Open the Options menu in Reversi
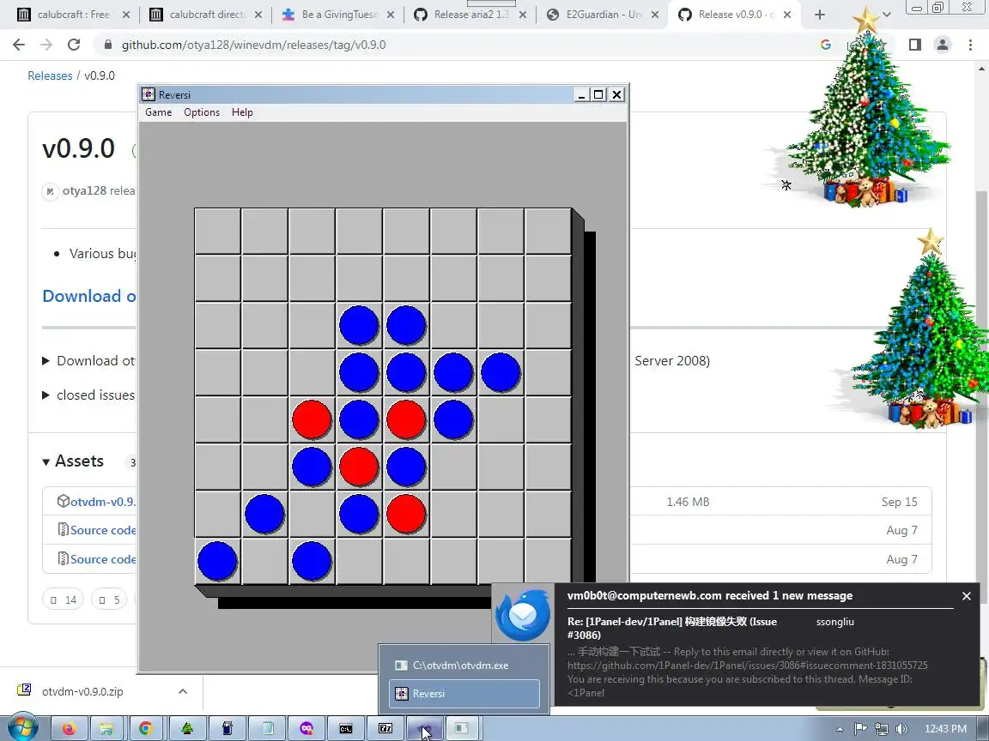 (x=202, y=112)
